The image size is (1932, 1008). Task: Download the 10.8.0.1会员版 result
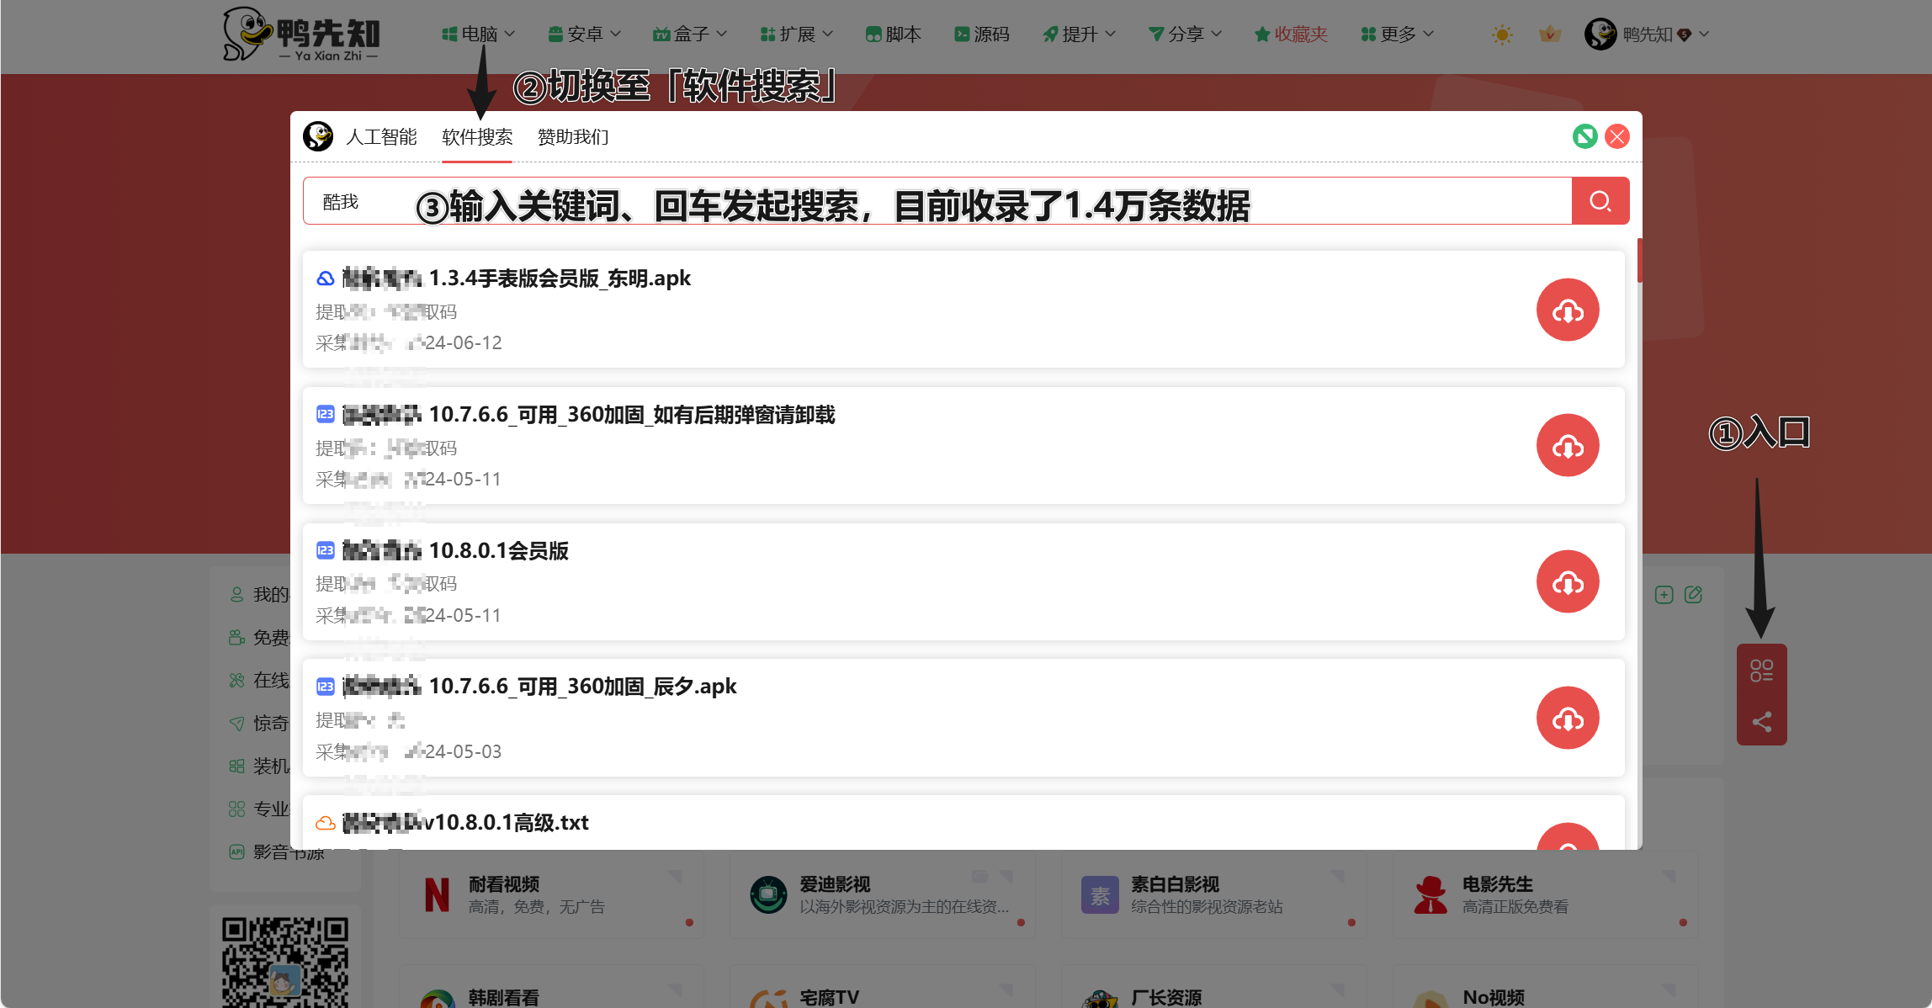click(1568, 582)
